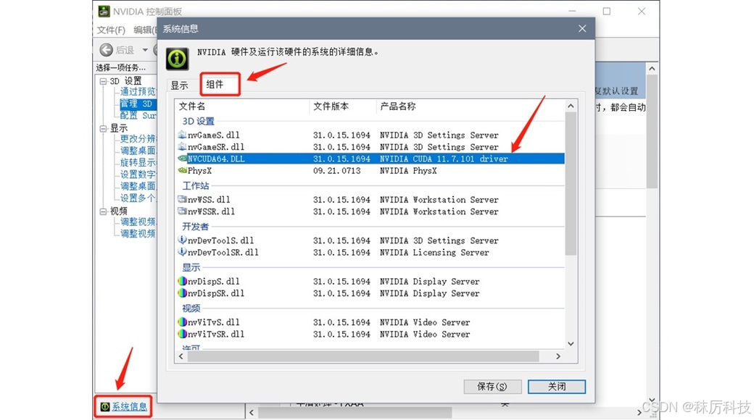This screenshot has height=420, width=754.
Task: Click the 开发者 group header
Action: 195,227
